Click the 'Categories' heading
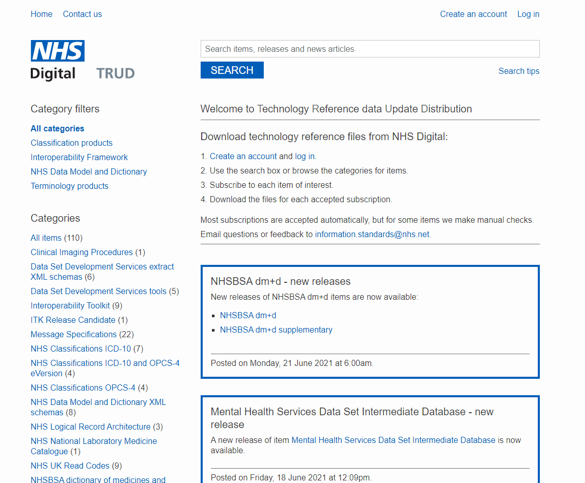This screenshot has height=483, width=585. pos(55,218)
